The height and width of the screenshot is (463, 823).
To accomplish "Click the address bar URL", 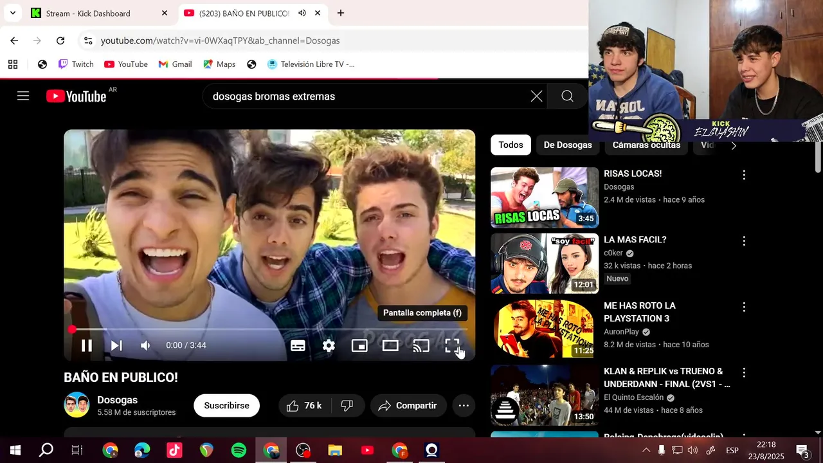I will [220, 41].
